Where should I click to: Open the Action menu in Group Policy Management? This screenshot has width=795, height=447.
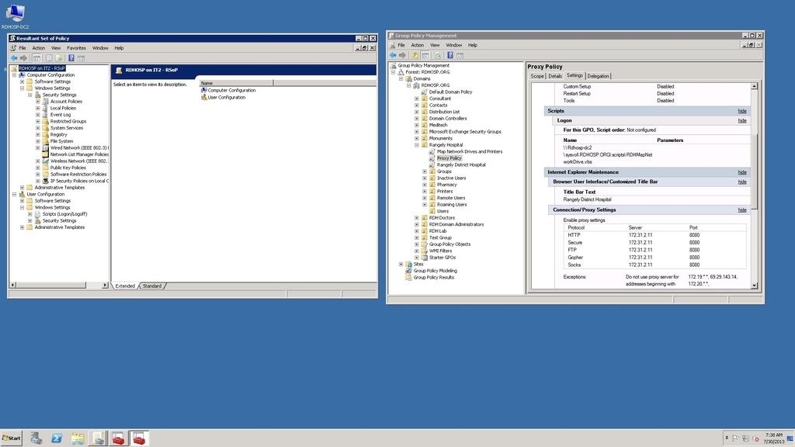pyautogui.click(x=418, y=44)
